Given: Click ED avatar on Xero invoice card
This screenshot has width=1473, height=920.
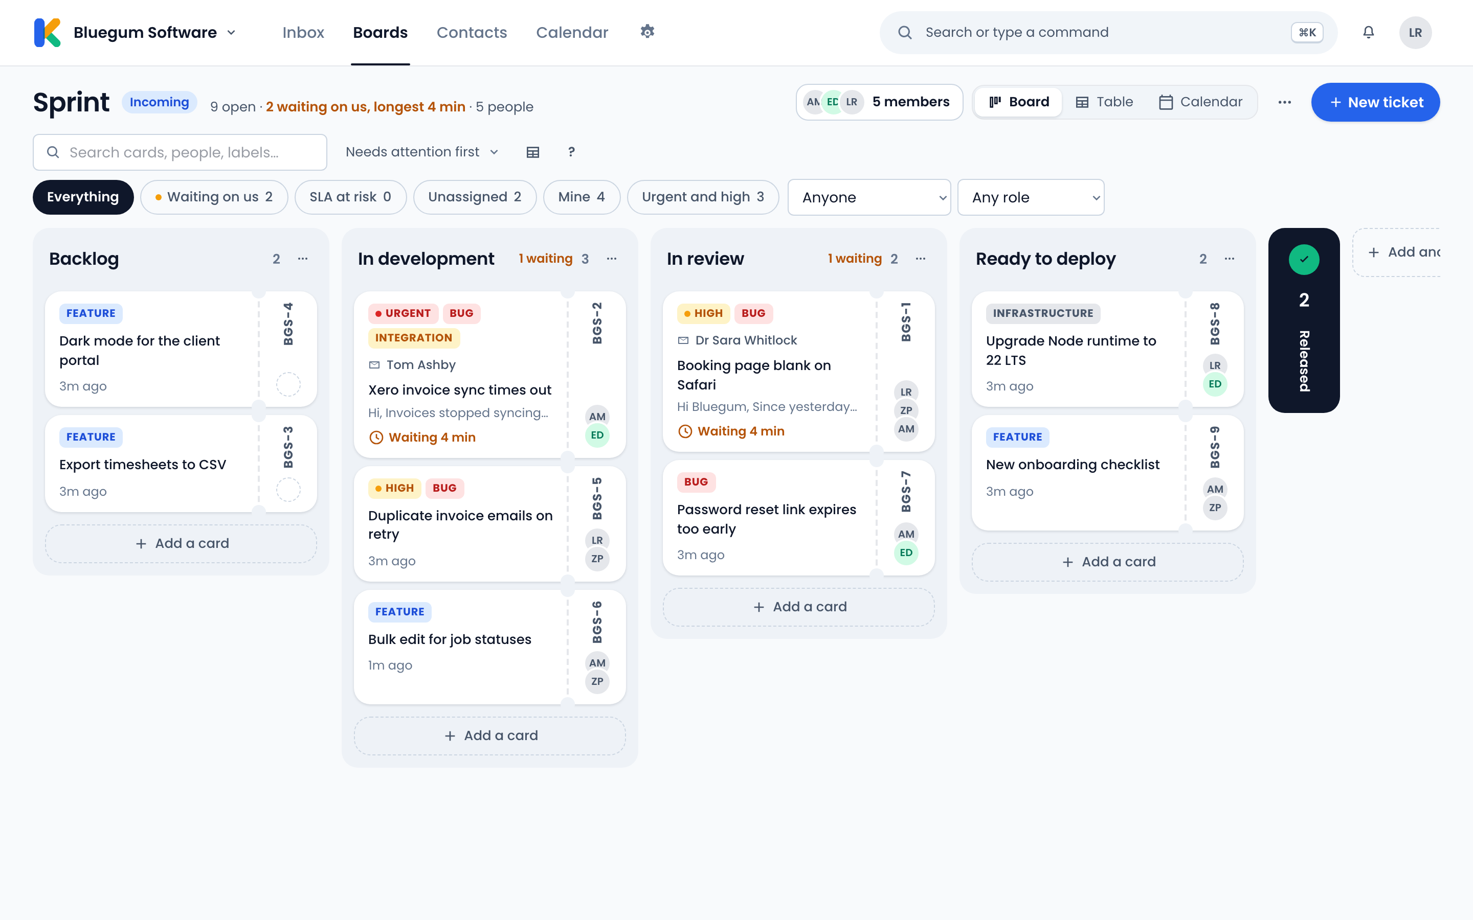Looking at the screenshot, I should pyautogui.click(x=597, y=435).
